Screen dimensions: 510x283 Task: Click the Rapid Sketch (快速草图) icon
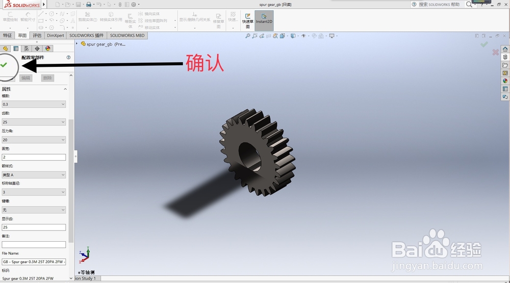point(247,20)
